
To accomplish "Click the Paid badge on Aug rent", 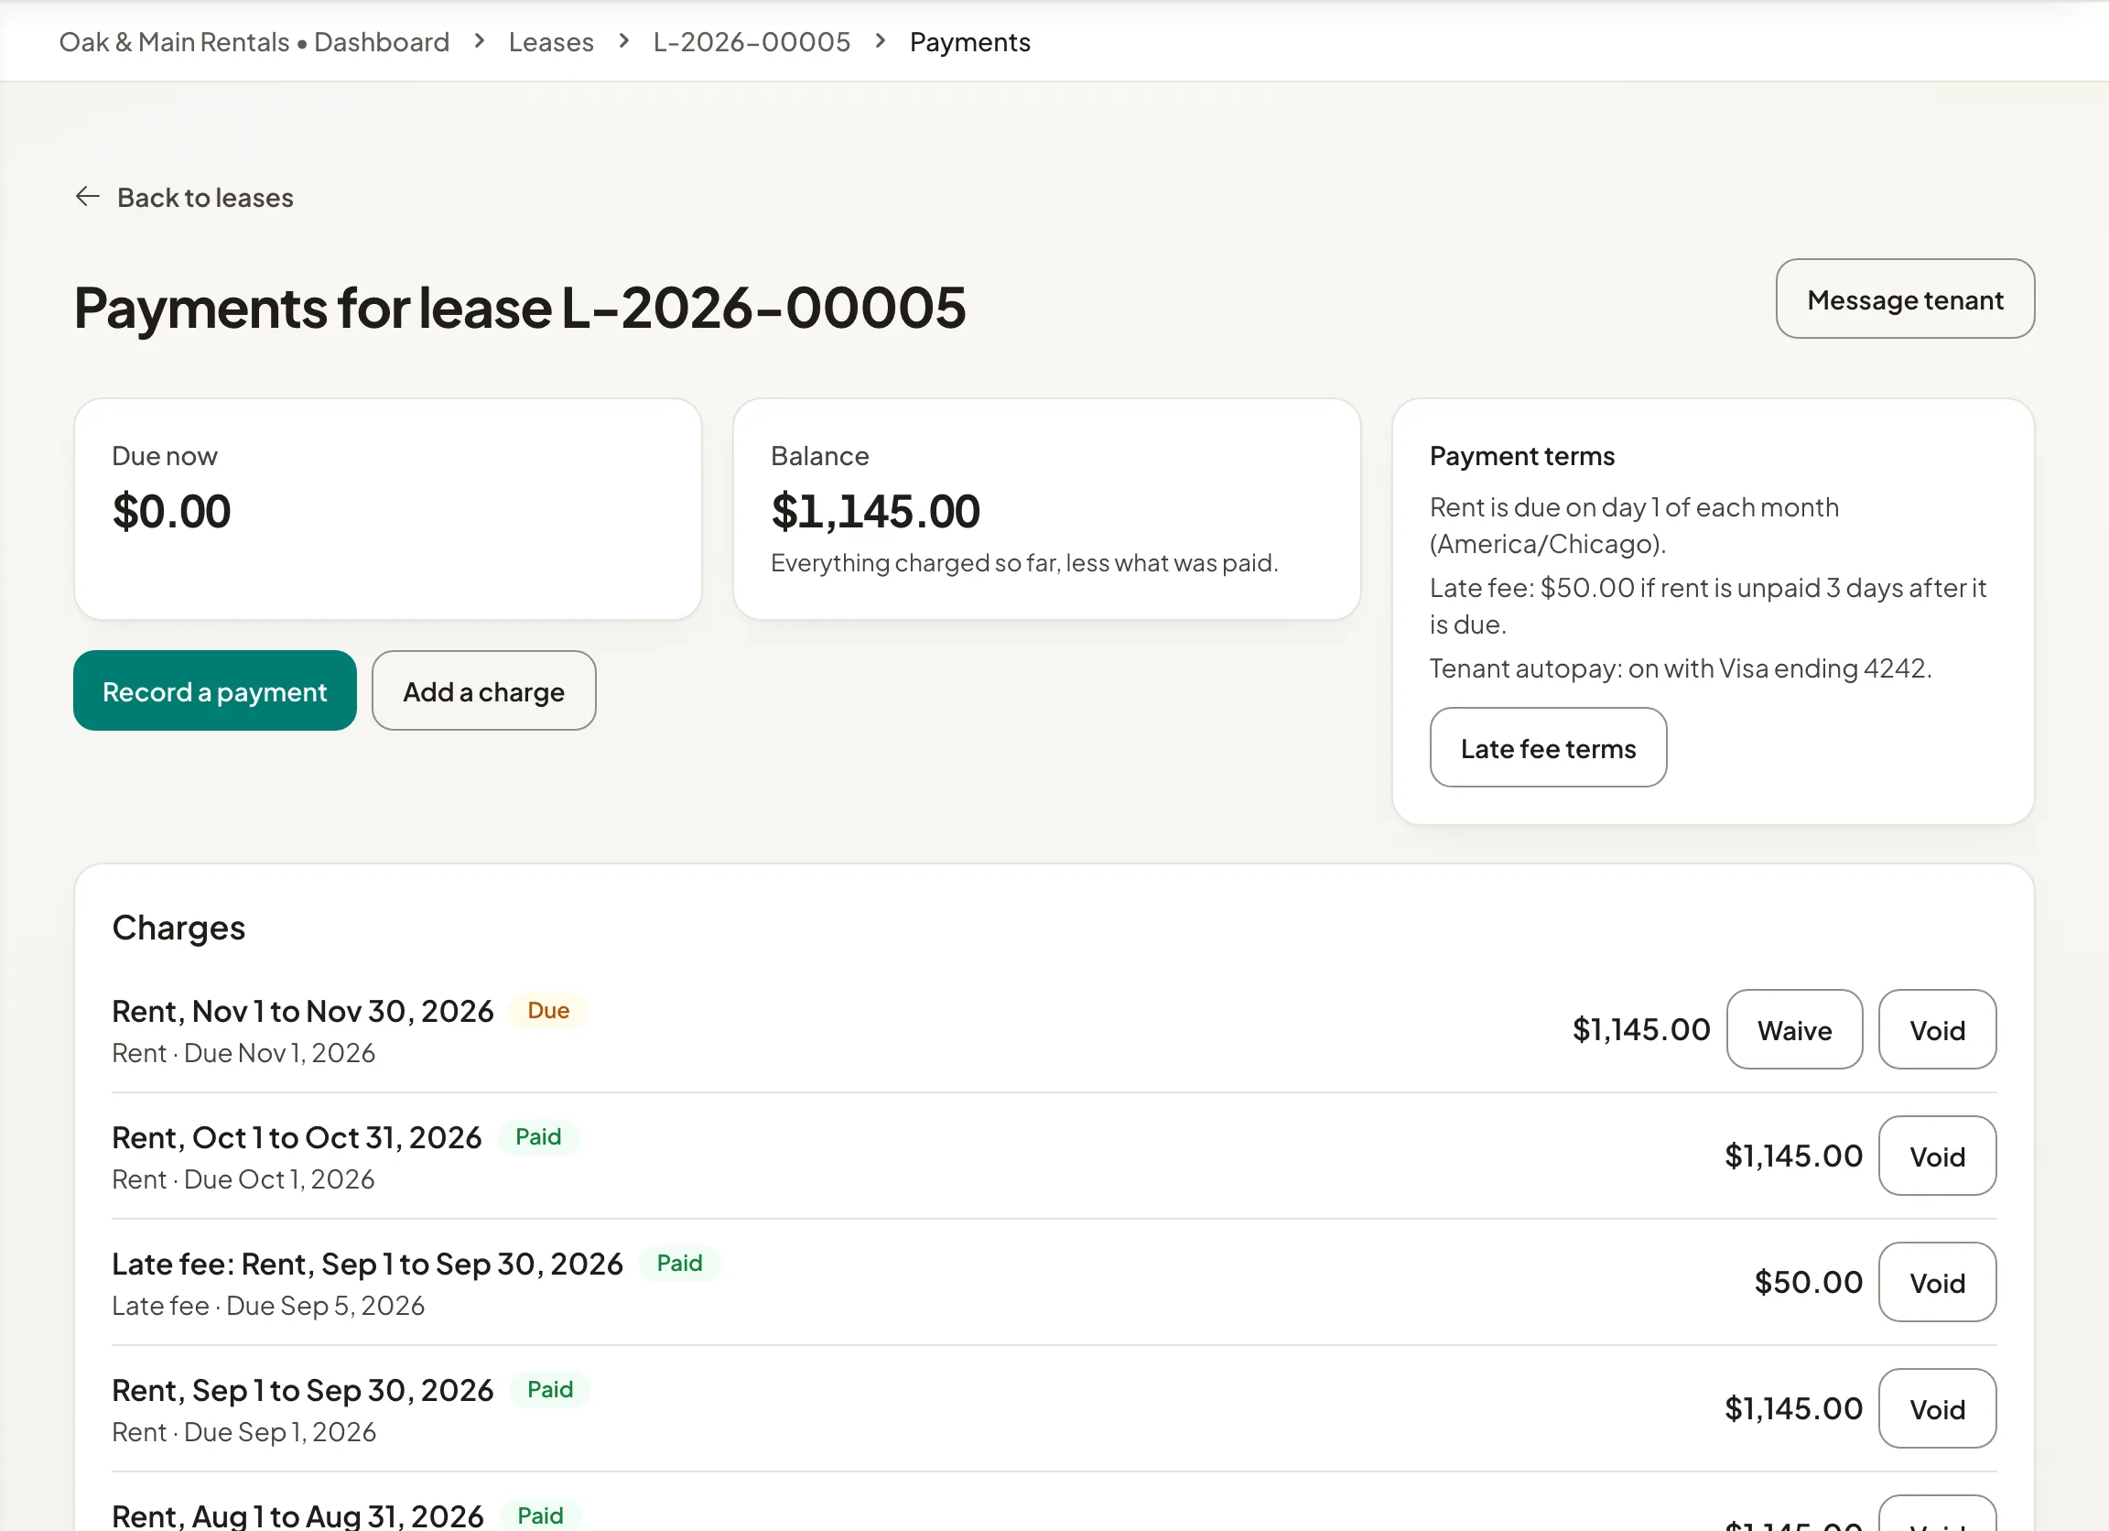I will [x=540, y=1515].
